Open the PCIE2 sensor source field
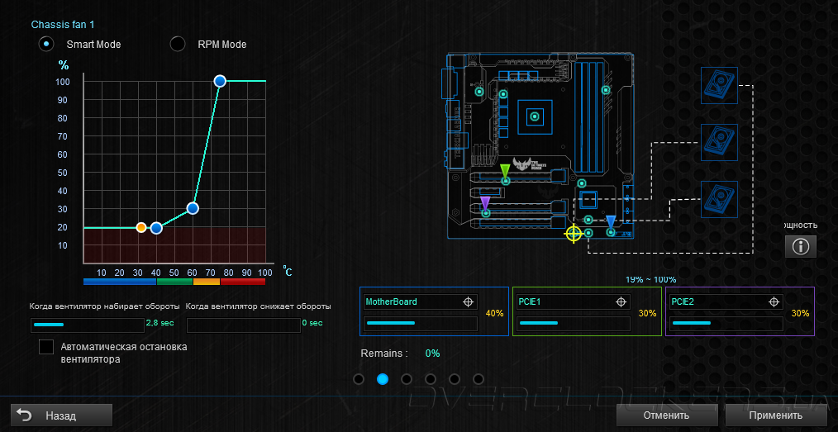838x432 pixels. (x=726, y=301)
